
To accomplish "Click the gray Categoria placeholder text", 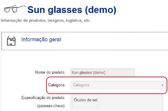I will point(81,85).
